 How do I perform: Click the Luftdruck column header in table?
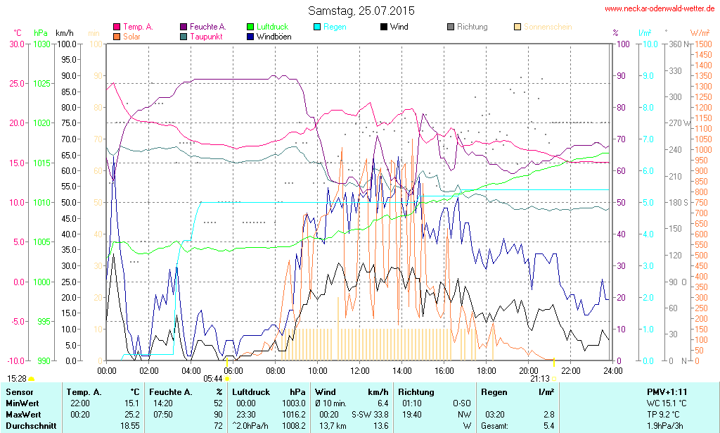251,392
